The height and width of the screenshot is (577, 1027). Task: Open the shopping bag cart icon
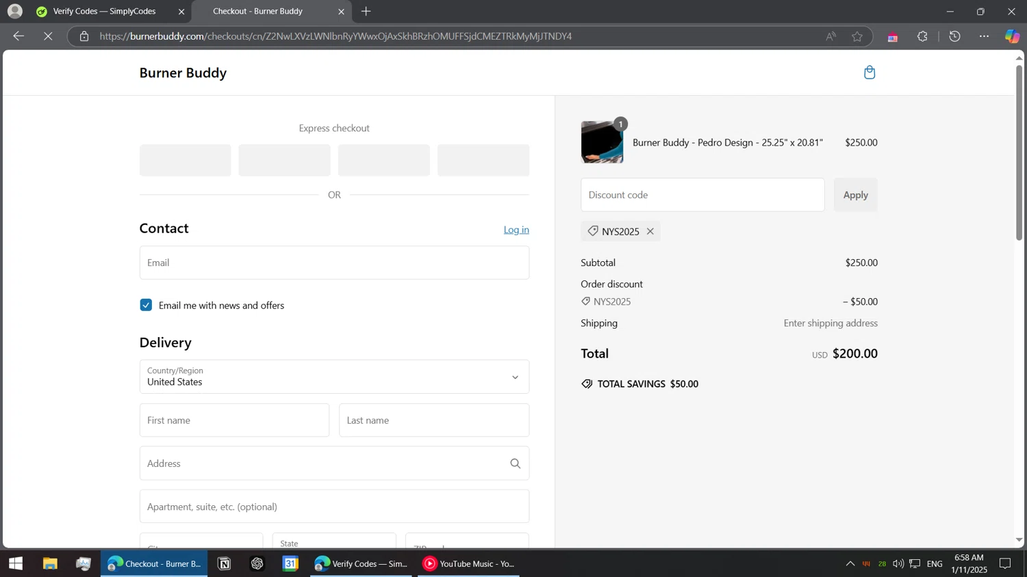870,72
